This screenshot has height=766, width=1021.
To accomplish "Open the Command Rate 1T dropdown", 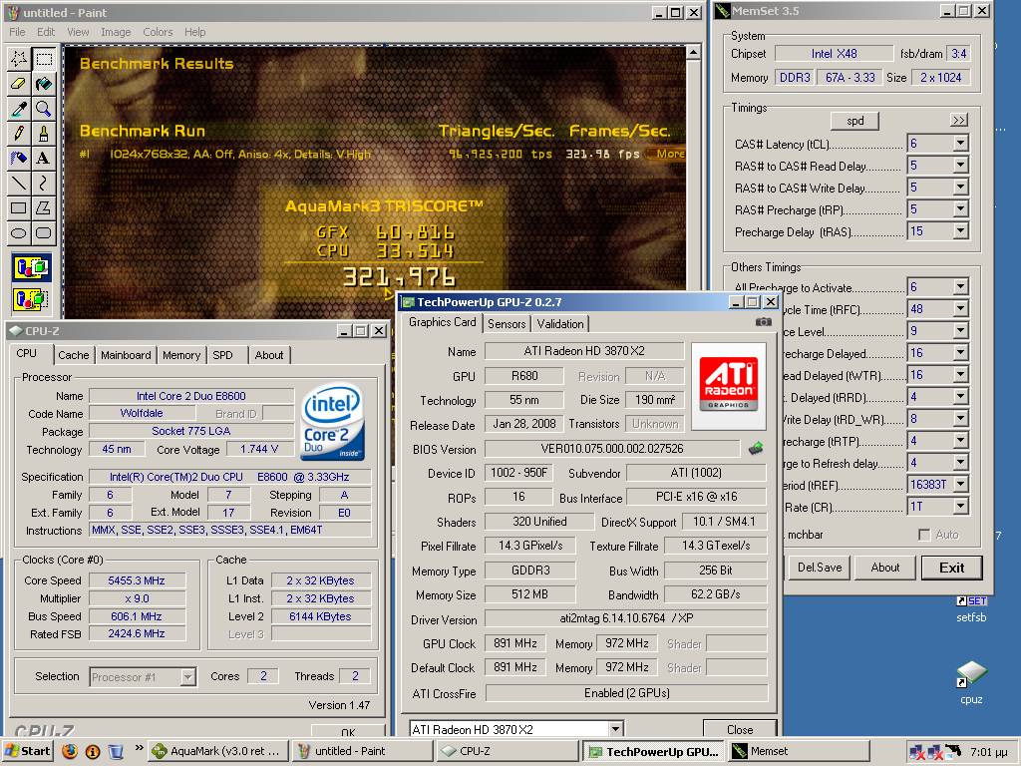I will click(x=960, y=506).
